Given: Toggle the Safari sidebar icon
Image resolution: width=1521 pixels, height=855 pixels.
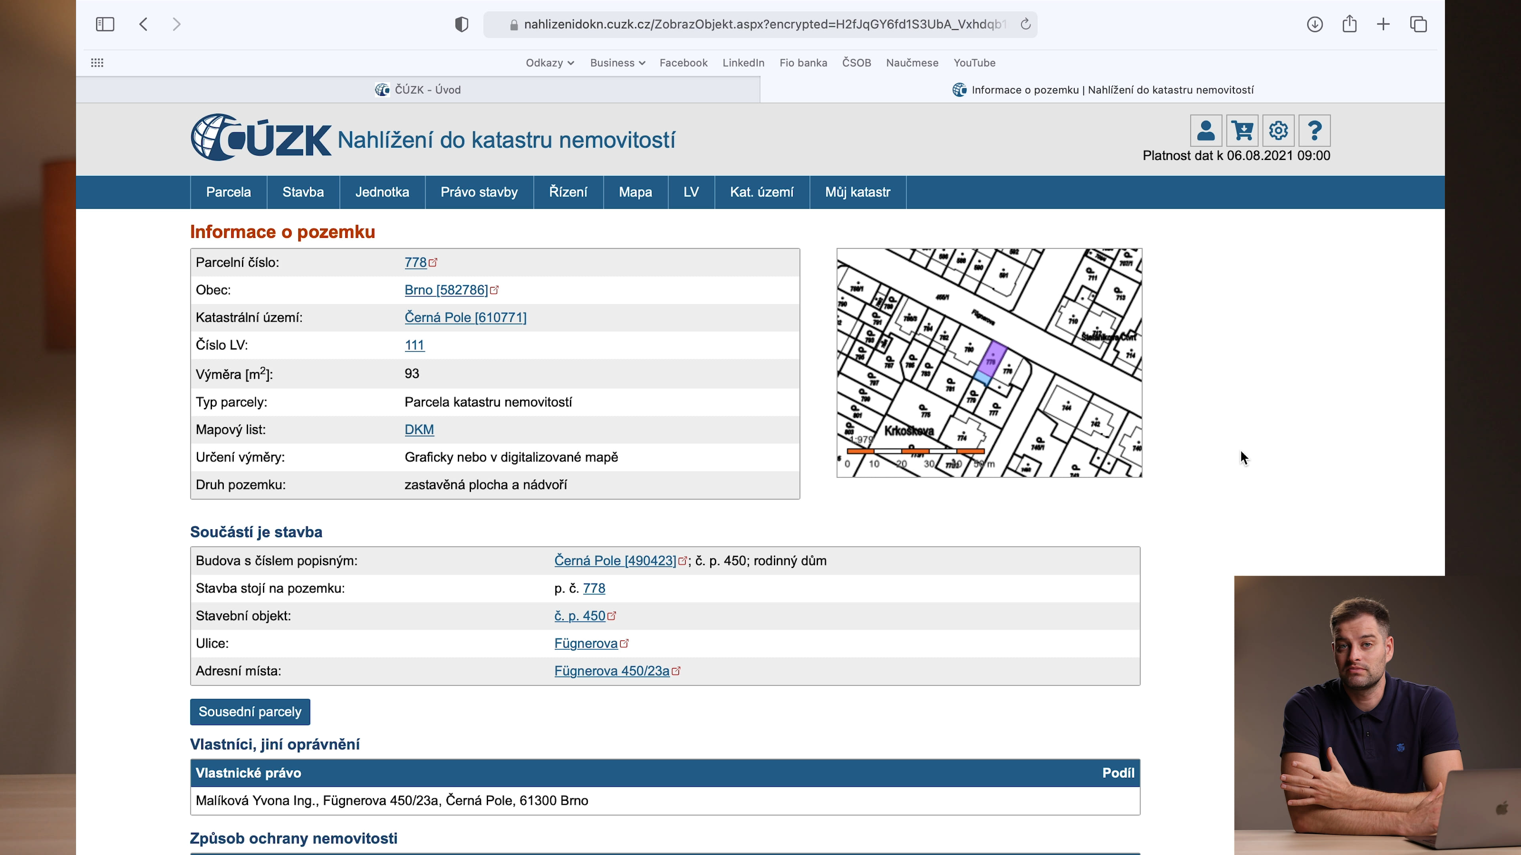Looking at the screenshot, I should [x=105, y=24].
